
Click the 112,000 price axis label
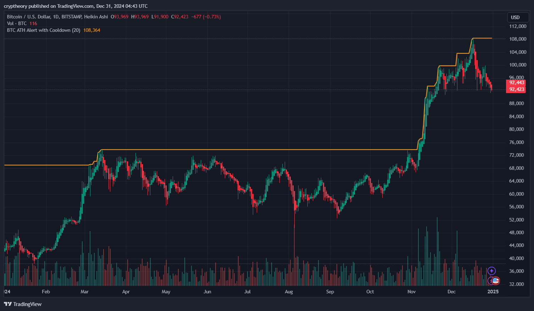[x=518, y=26]
